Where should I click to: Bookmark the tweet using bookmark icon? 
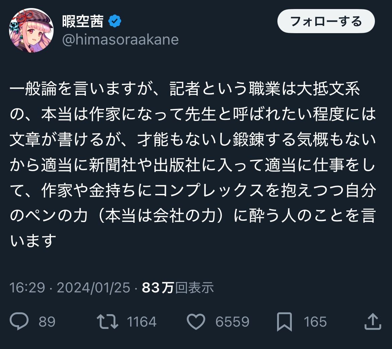click(284, 322)
